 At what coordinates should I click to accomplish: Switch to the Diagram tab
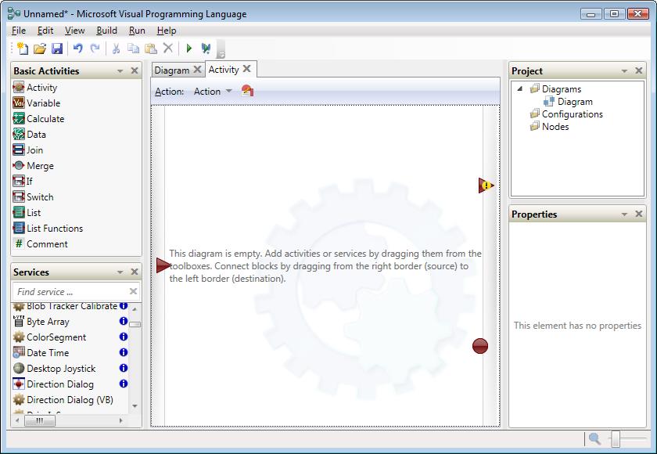pos(172,70)
